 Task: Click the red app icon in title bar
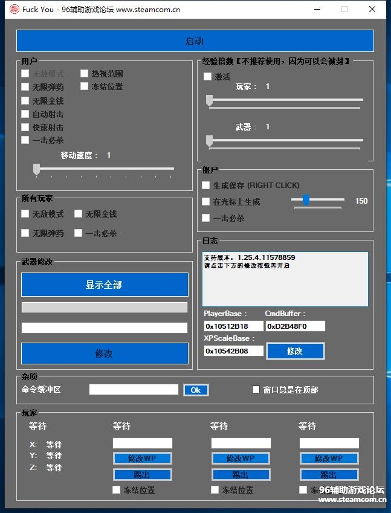point(14,9)
